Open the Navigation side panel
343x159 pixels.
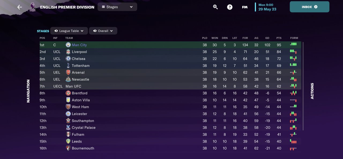pyautogui.click(x=28, y=91)
